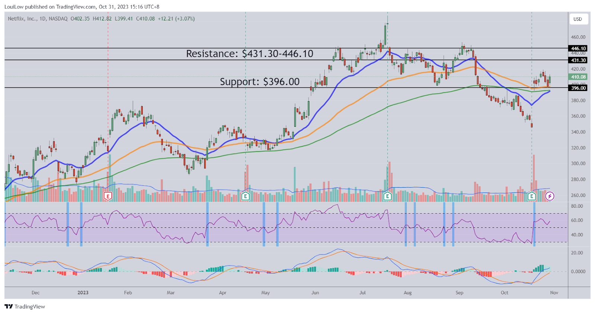This screenshot has width=595, height=314.
Task: Click the Mar label on time axis
Action: (x=171, y=293)
